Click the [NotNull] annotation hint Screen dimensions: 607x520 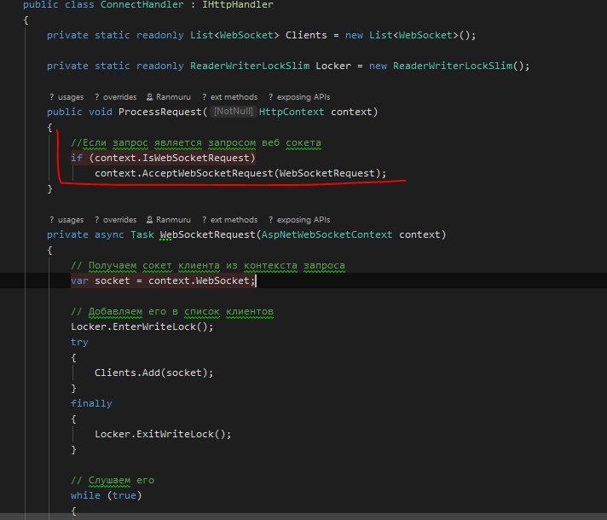pyautogui.click(x=233, y=112)
